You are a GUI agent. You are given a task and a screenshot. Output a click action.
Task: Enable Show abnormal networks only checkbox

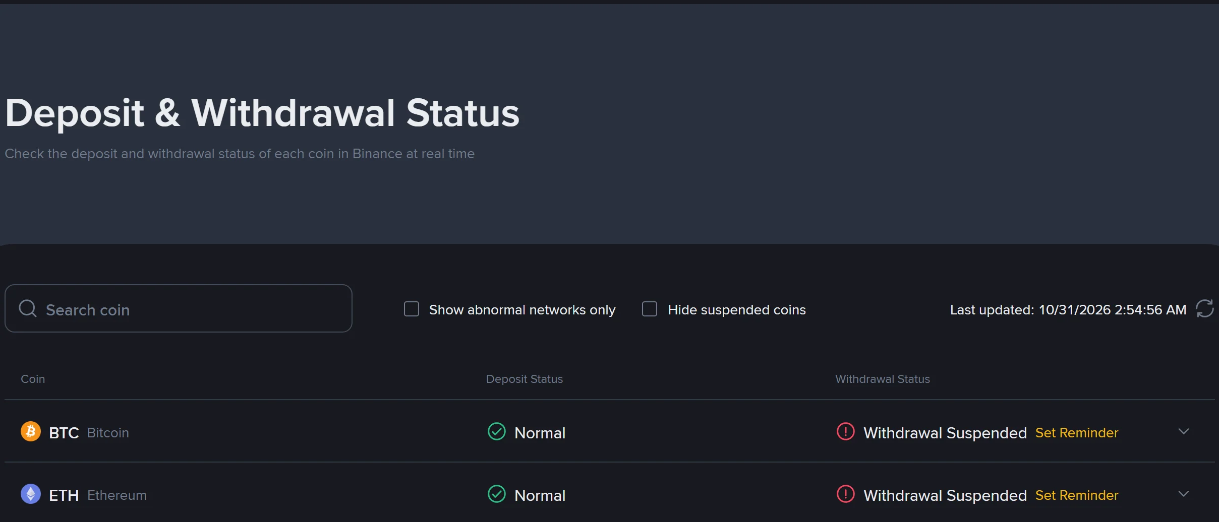(x=412, y=309)
